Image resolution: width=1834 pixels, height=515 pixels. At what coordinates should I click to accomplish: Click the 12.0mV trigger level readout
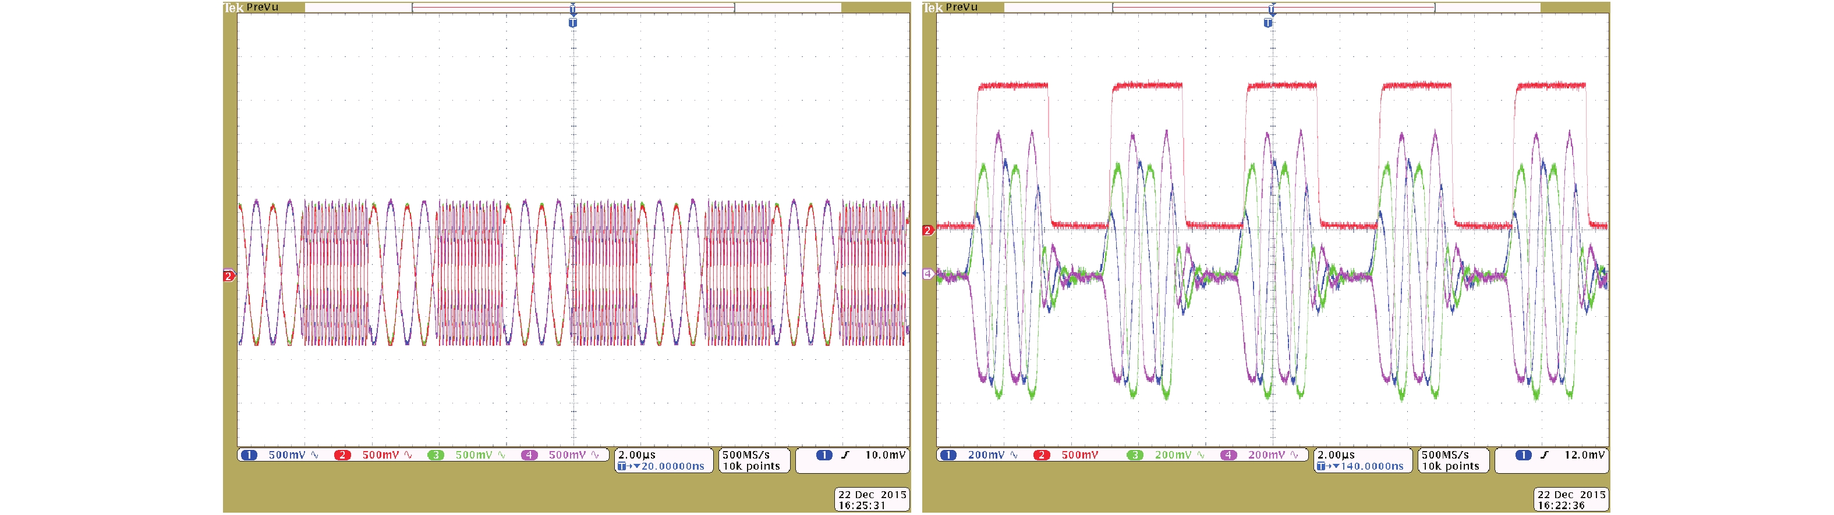click(x=1584, y=455)
